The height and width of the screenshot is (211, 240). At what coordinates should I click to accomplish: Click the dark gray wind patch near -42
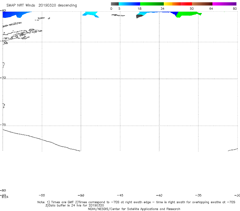(x=139, y=16)
